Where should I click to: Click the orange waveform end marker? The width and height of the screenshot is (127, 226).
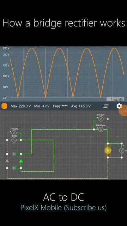click(x=123, y=73)
